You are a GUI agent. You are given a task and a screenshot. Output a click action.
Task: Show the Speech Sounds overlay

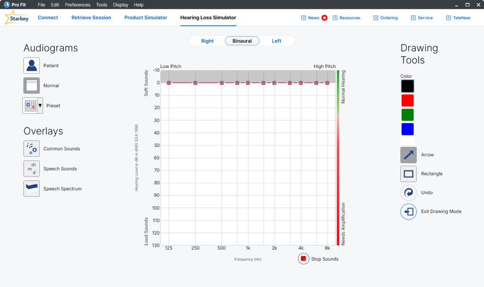[x=32, y=169]
